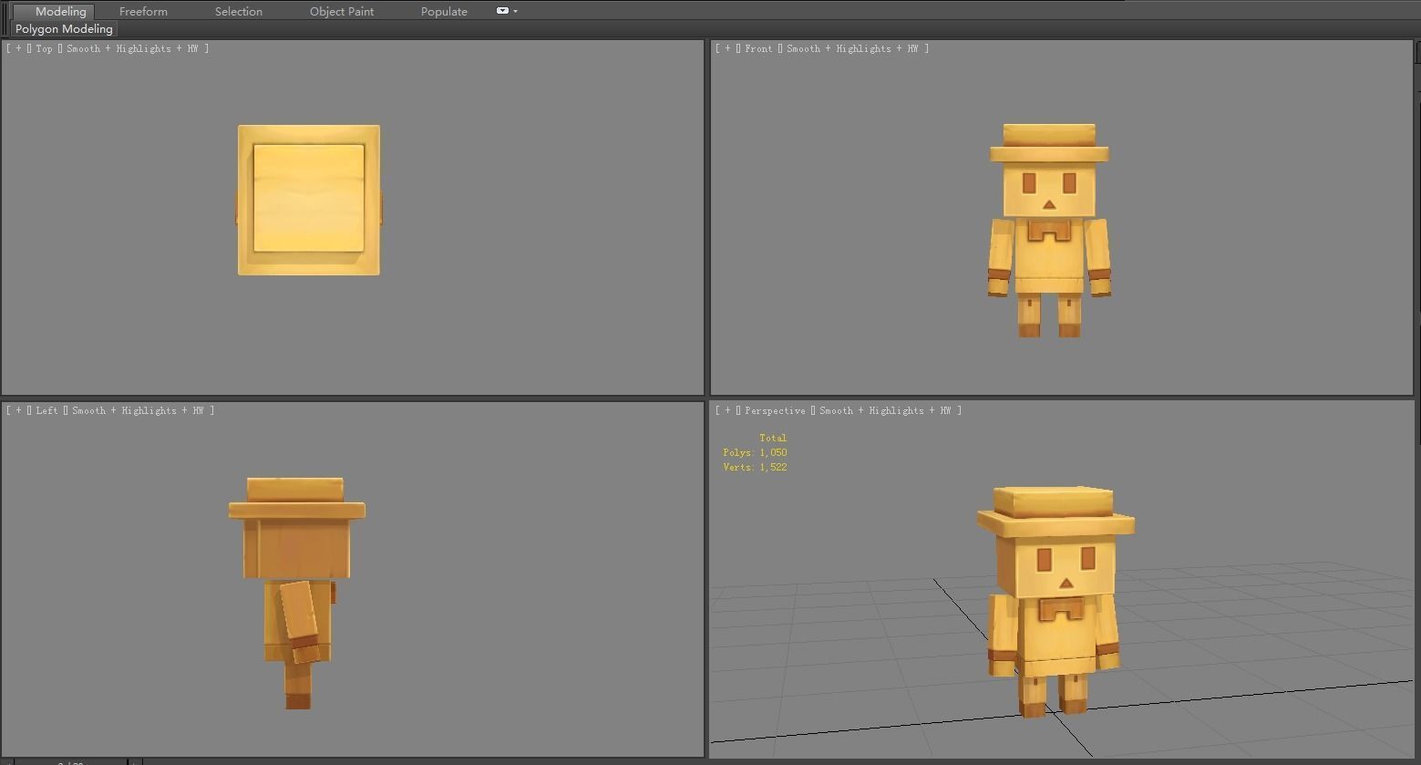Click the ribbon minimize toggle icon
The image size is (1421, 765).
click(502, 11)
